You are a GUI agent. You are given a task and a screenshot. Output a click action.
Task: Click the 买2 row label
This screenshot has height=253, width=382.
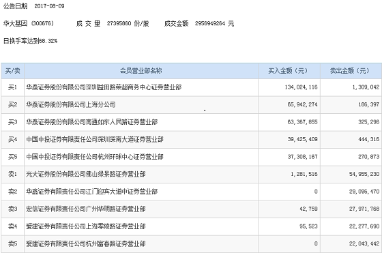pyautogui.click(x=13, y=105)
